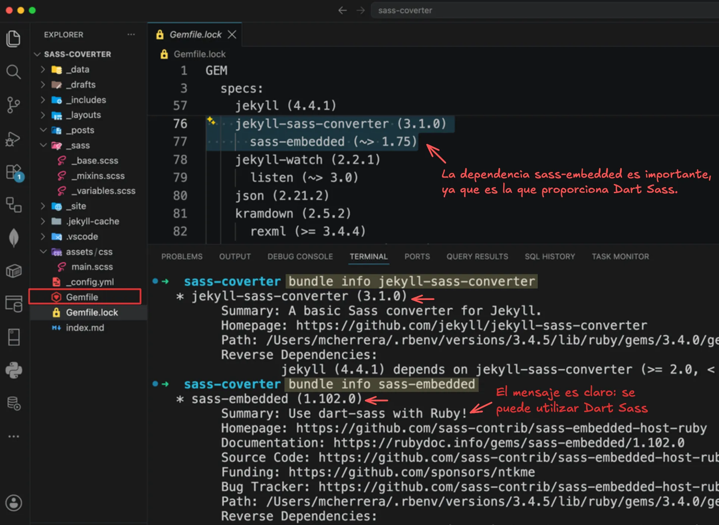Select Gemfile.lock in the explorer tree
The image size is (719, 525).
tap(89, 312)
